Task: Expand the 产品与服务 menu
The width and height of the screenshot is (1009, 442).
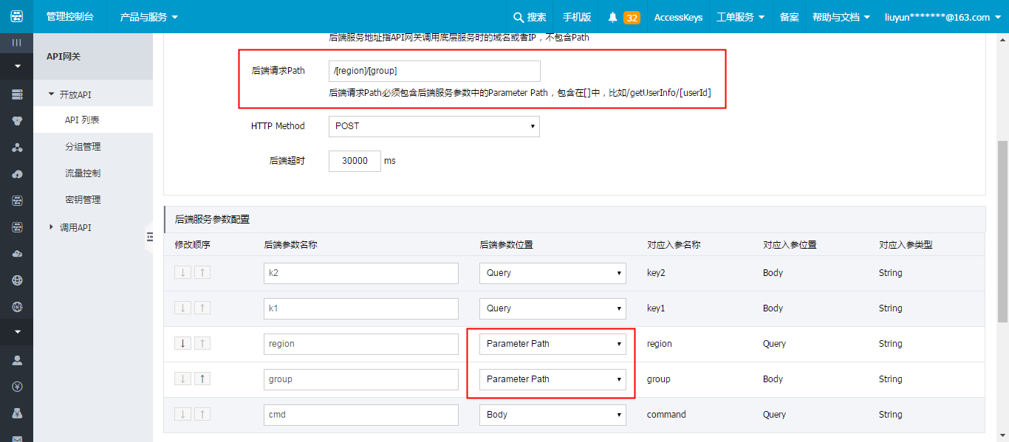Action: pos(149,17)
